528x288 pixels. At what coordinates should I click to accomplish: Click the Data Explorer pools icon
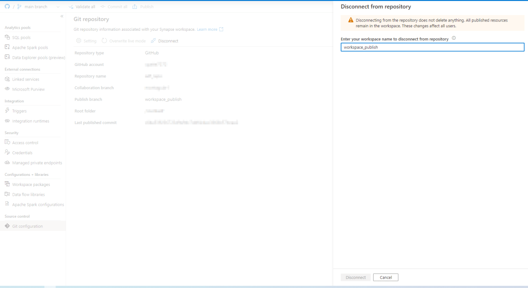click(7, 57)
